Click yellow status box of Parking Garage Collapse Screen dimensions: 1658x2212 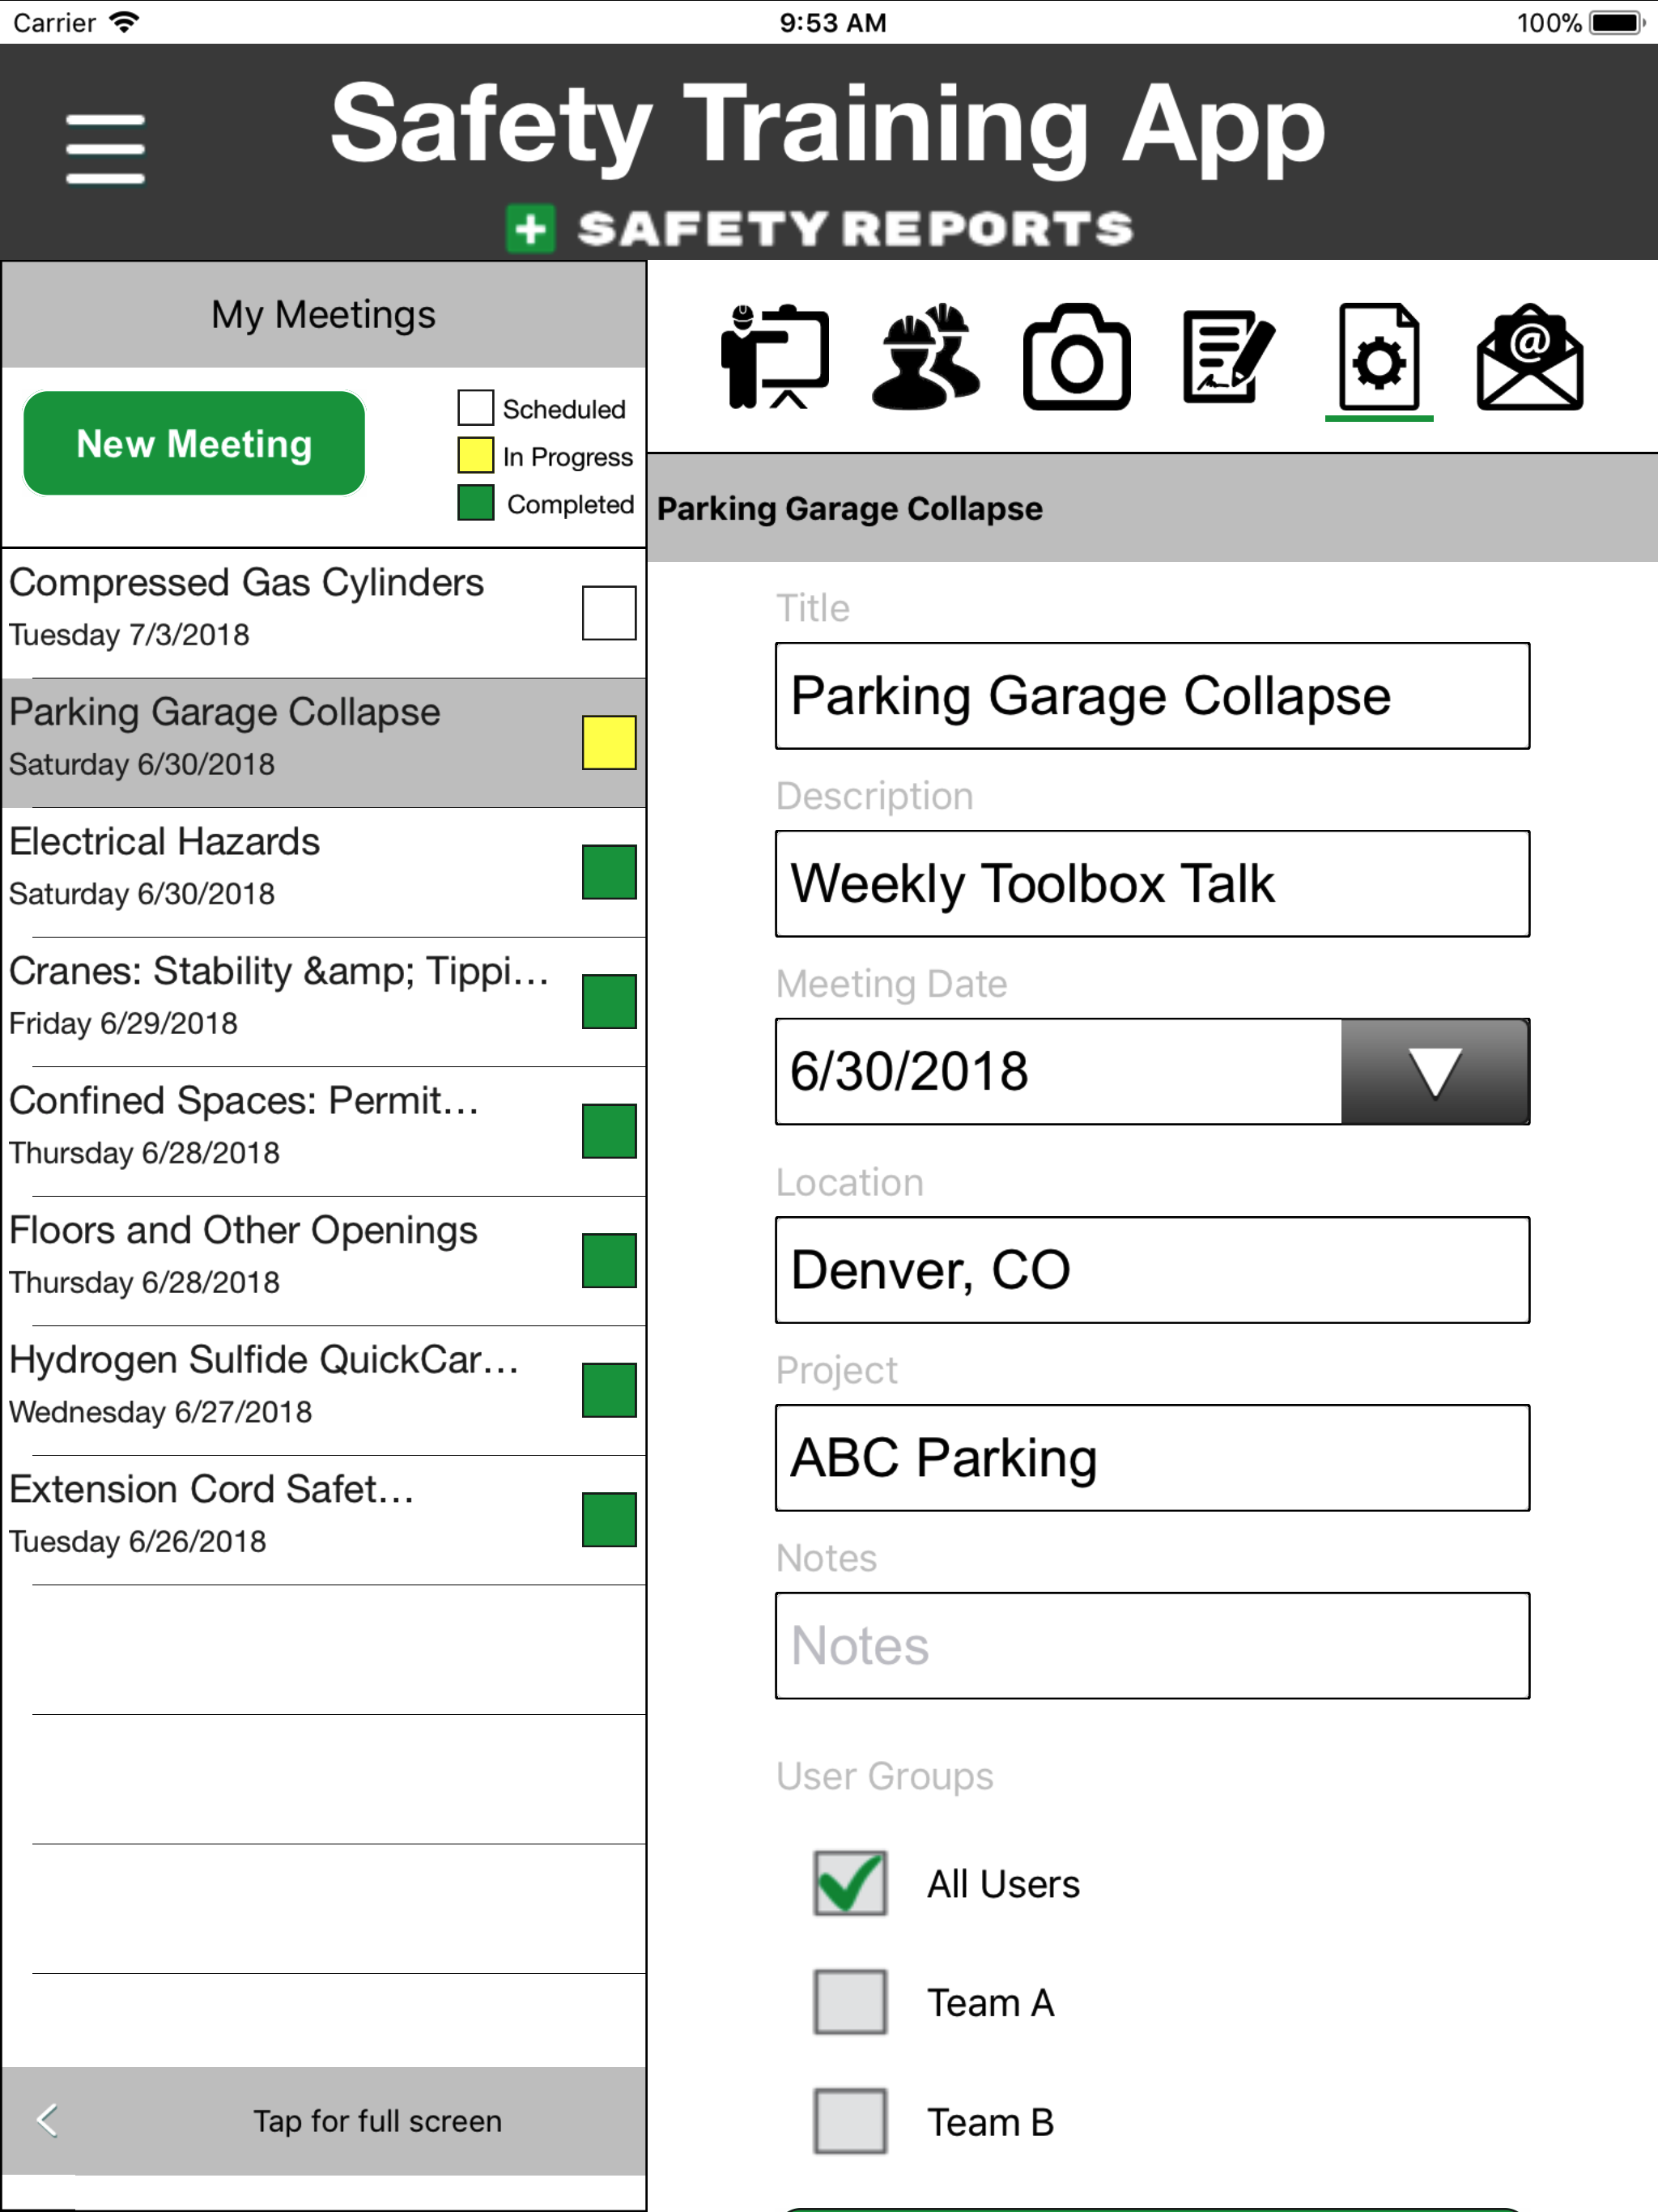click(x=609, y=743)
